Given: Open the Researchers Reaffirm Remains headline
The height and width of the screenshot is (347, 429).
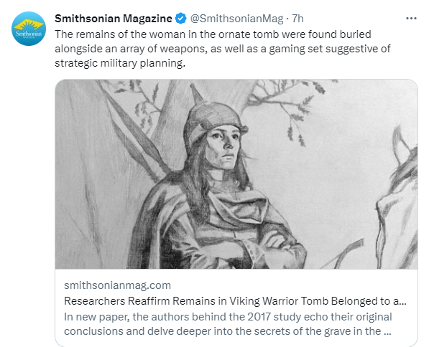Looking at the screenshot, I should (x=235, y=301).
